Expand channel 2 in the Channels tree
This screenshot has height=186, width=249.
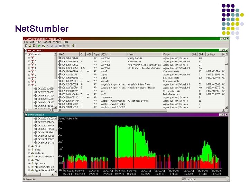[29, 61]
